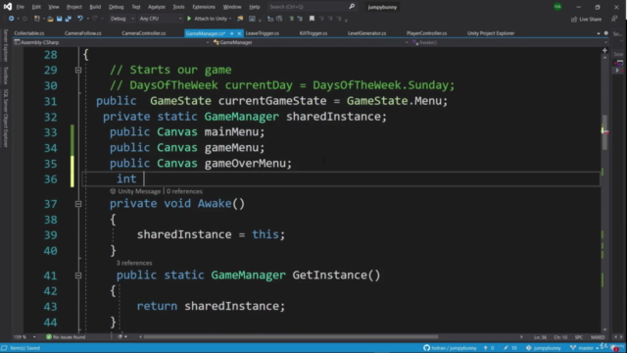Click the Redo arrow icon
Screen dimensions: 627x353
pyautogui.click(x=95, y=19)
